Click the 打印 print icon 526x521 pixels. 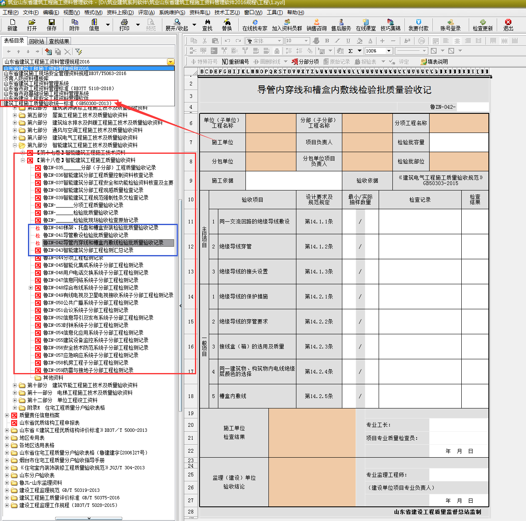pos(124,25)
